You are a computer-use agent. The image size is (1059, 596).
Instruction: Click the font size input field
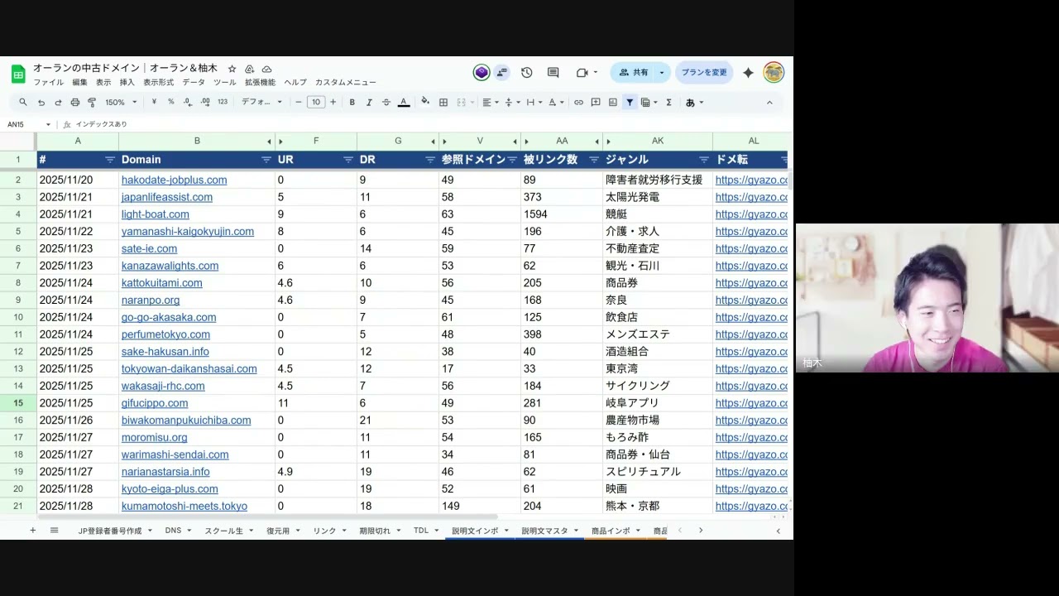pyautogui.click(x=316, y=103)
